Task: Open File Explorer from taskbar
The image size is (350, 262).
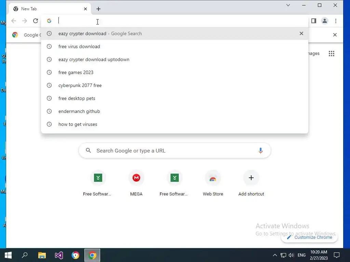Action: [x=42, y=255]
